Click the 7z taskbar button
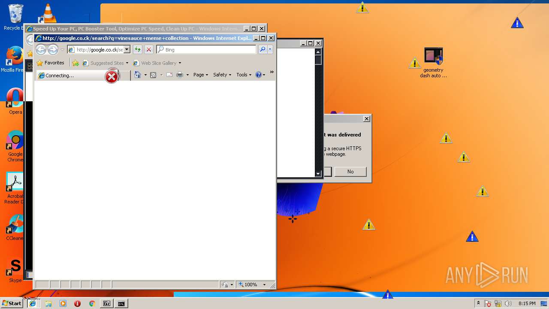The image size is (549, 309). coord(107,303)
